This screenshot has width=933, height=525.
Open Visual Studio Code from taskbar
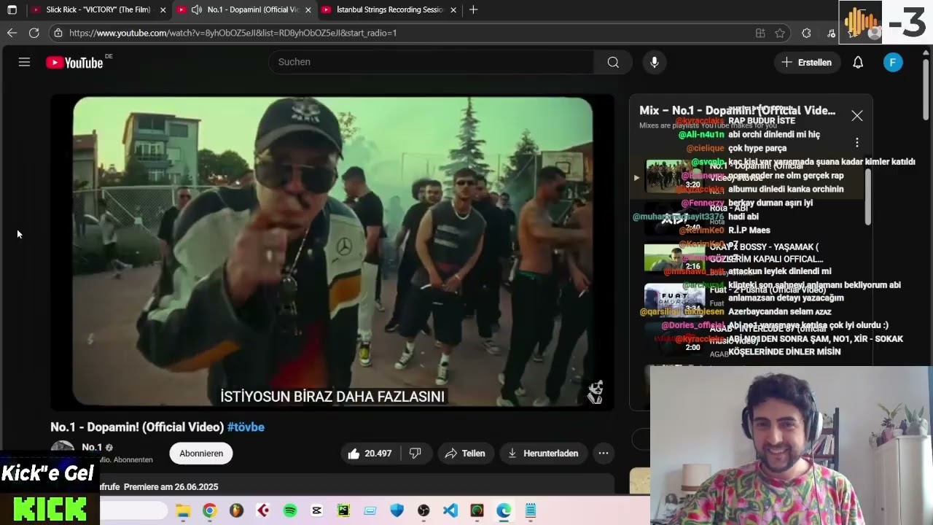[x=450, y=511]
